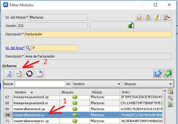
Task: Toggle Bloqueo indicator for lineaspresupuestoscli.ui
Action: click(75, 103)
